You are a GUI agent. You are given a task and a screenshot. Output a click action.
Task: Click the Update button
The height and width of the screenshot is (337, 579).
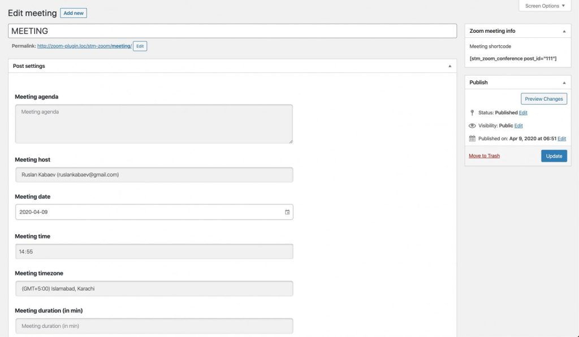click(x=554, y=155)
